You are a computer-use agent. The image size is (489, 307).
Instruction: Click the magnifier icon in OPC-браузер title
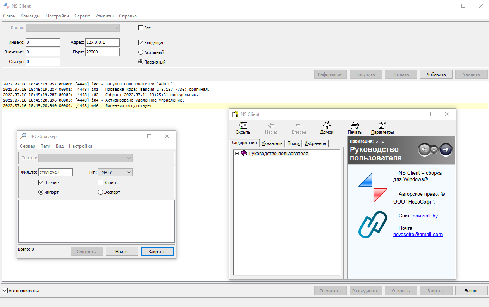[x=23, y=136]
